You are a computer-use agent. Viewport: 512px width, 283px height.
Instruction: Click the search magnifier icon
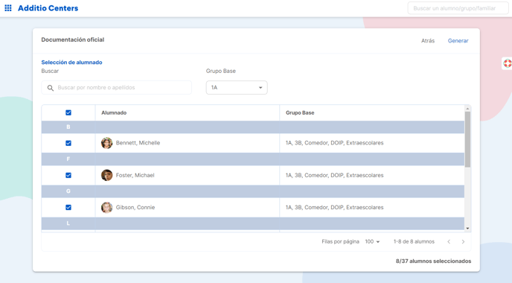[x=51, y=88]
